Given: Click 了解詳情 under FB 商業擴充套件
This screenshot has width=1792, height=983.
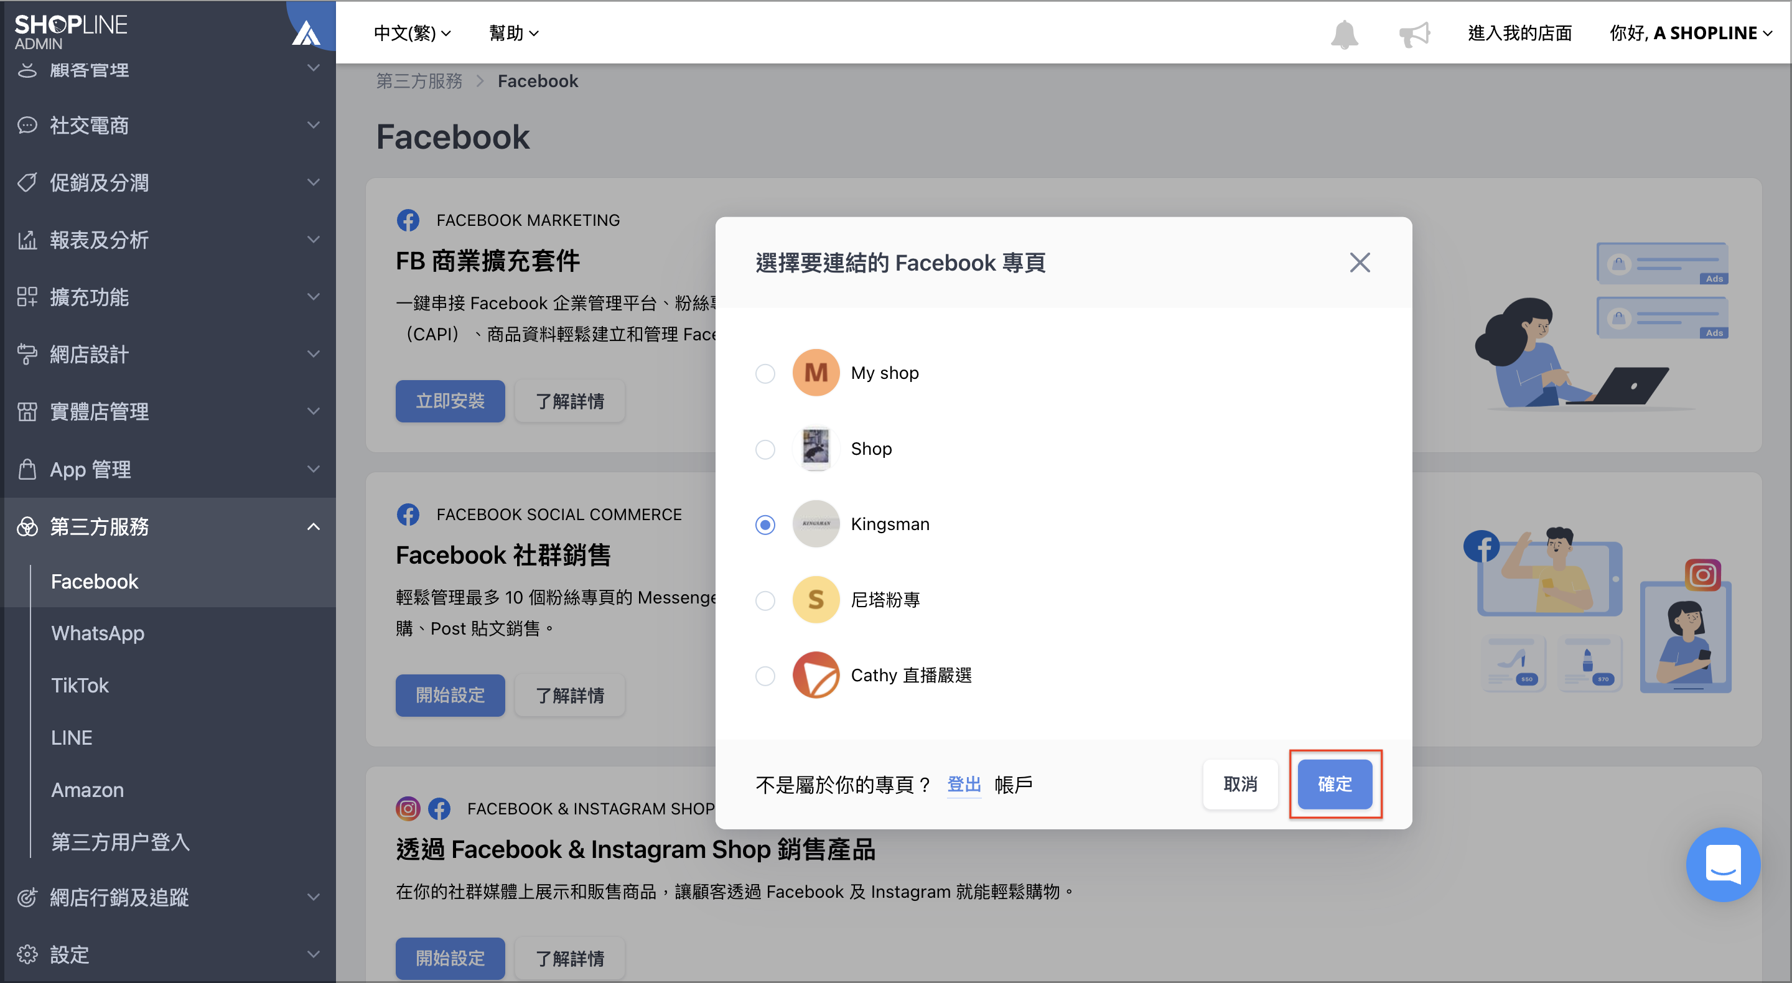Looking at the screenshot, I should pyautogui.click(x=569, y=401).
